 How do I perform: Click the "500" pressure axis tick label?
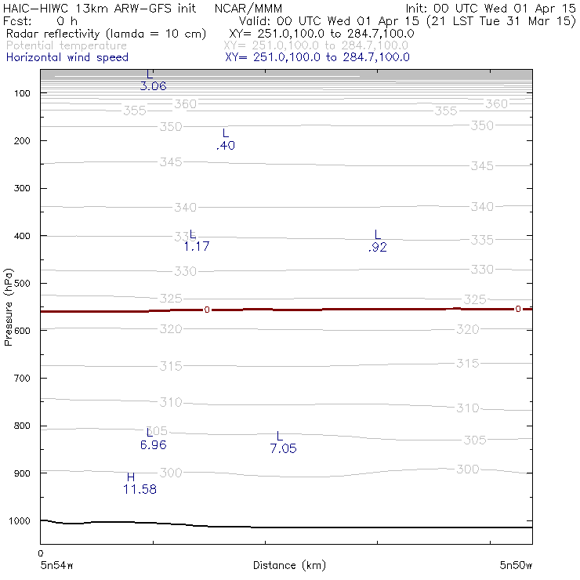point(22,283)
